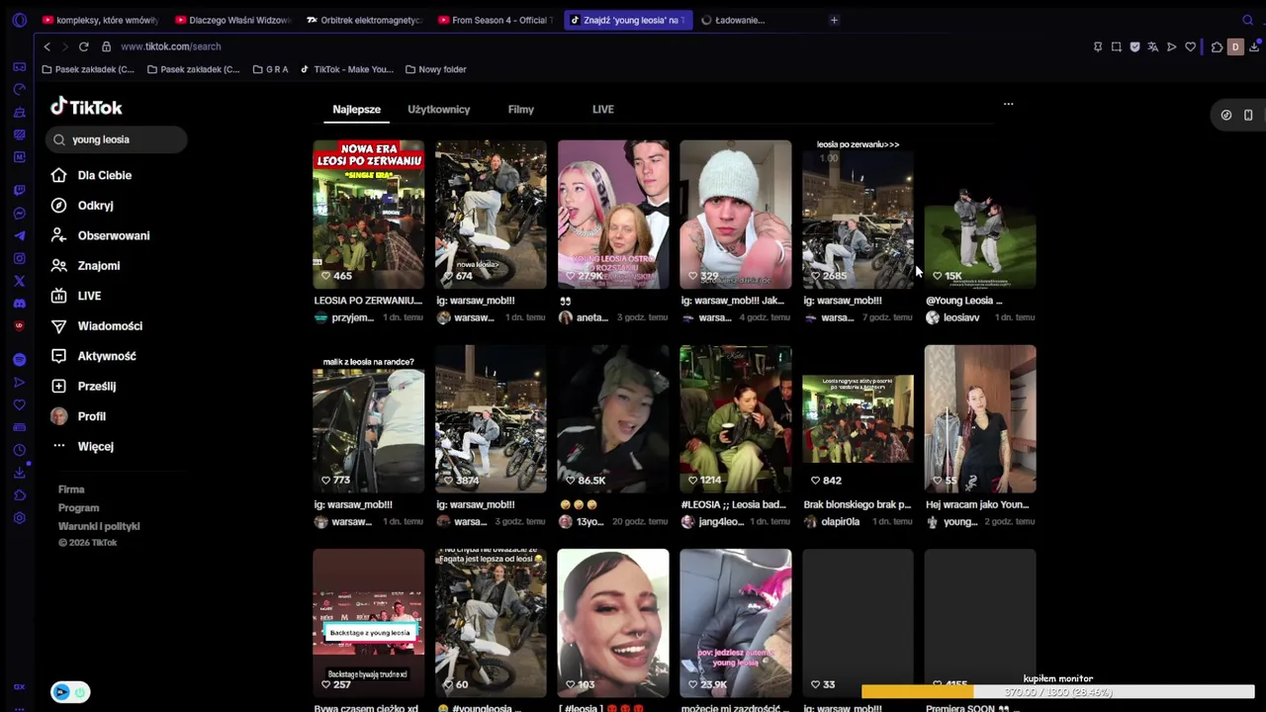Viewport: 1266px width, 712px height.
Task: Open history clock icon in browser sidebar
Action: (x=20, y=450)
